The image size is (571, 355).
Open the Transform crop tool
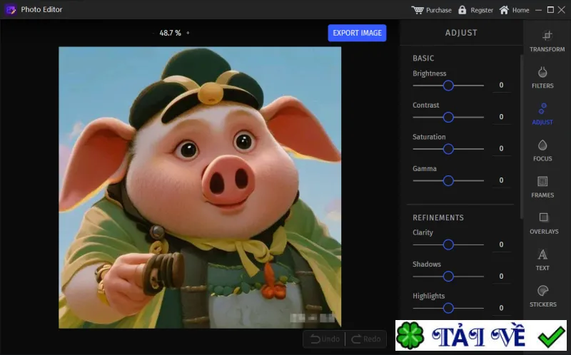547,41
